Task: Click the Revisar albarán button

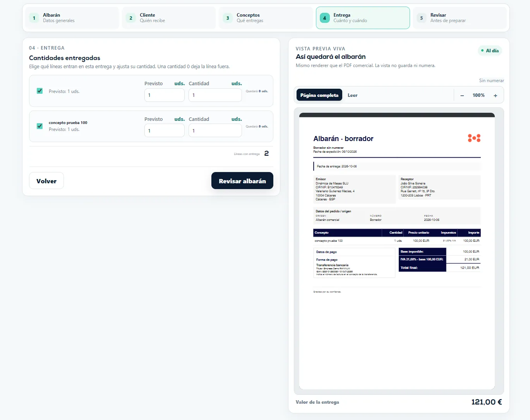Action: coord(242,181)
